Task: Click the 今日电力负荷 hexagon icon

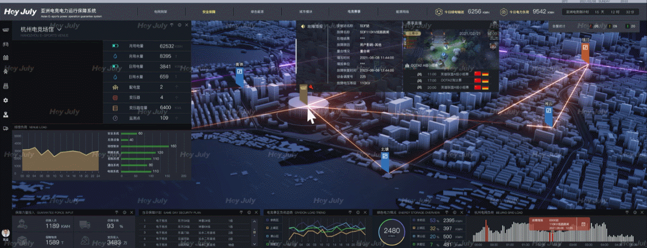Action: click(x=503, y=12)
